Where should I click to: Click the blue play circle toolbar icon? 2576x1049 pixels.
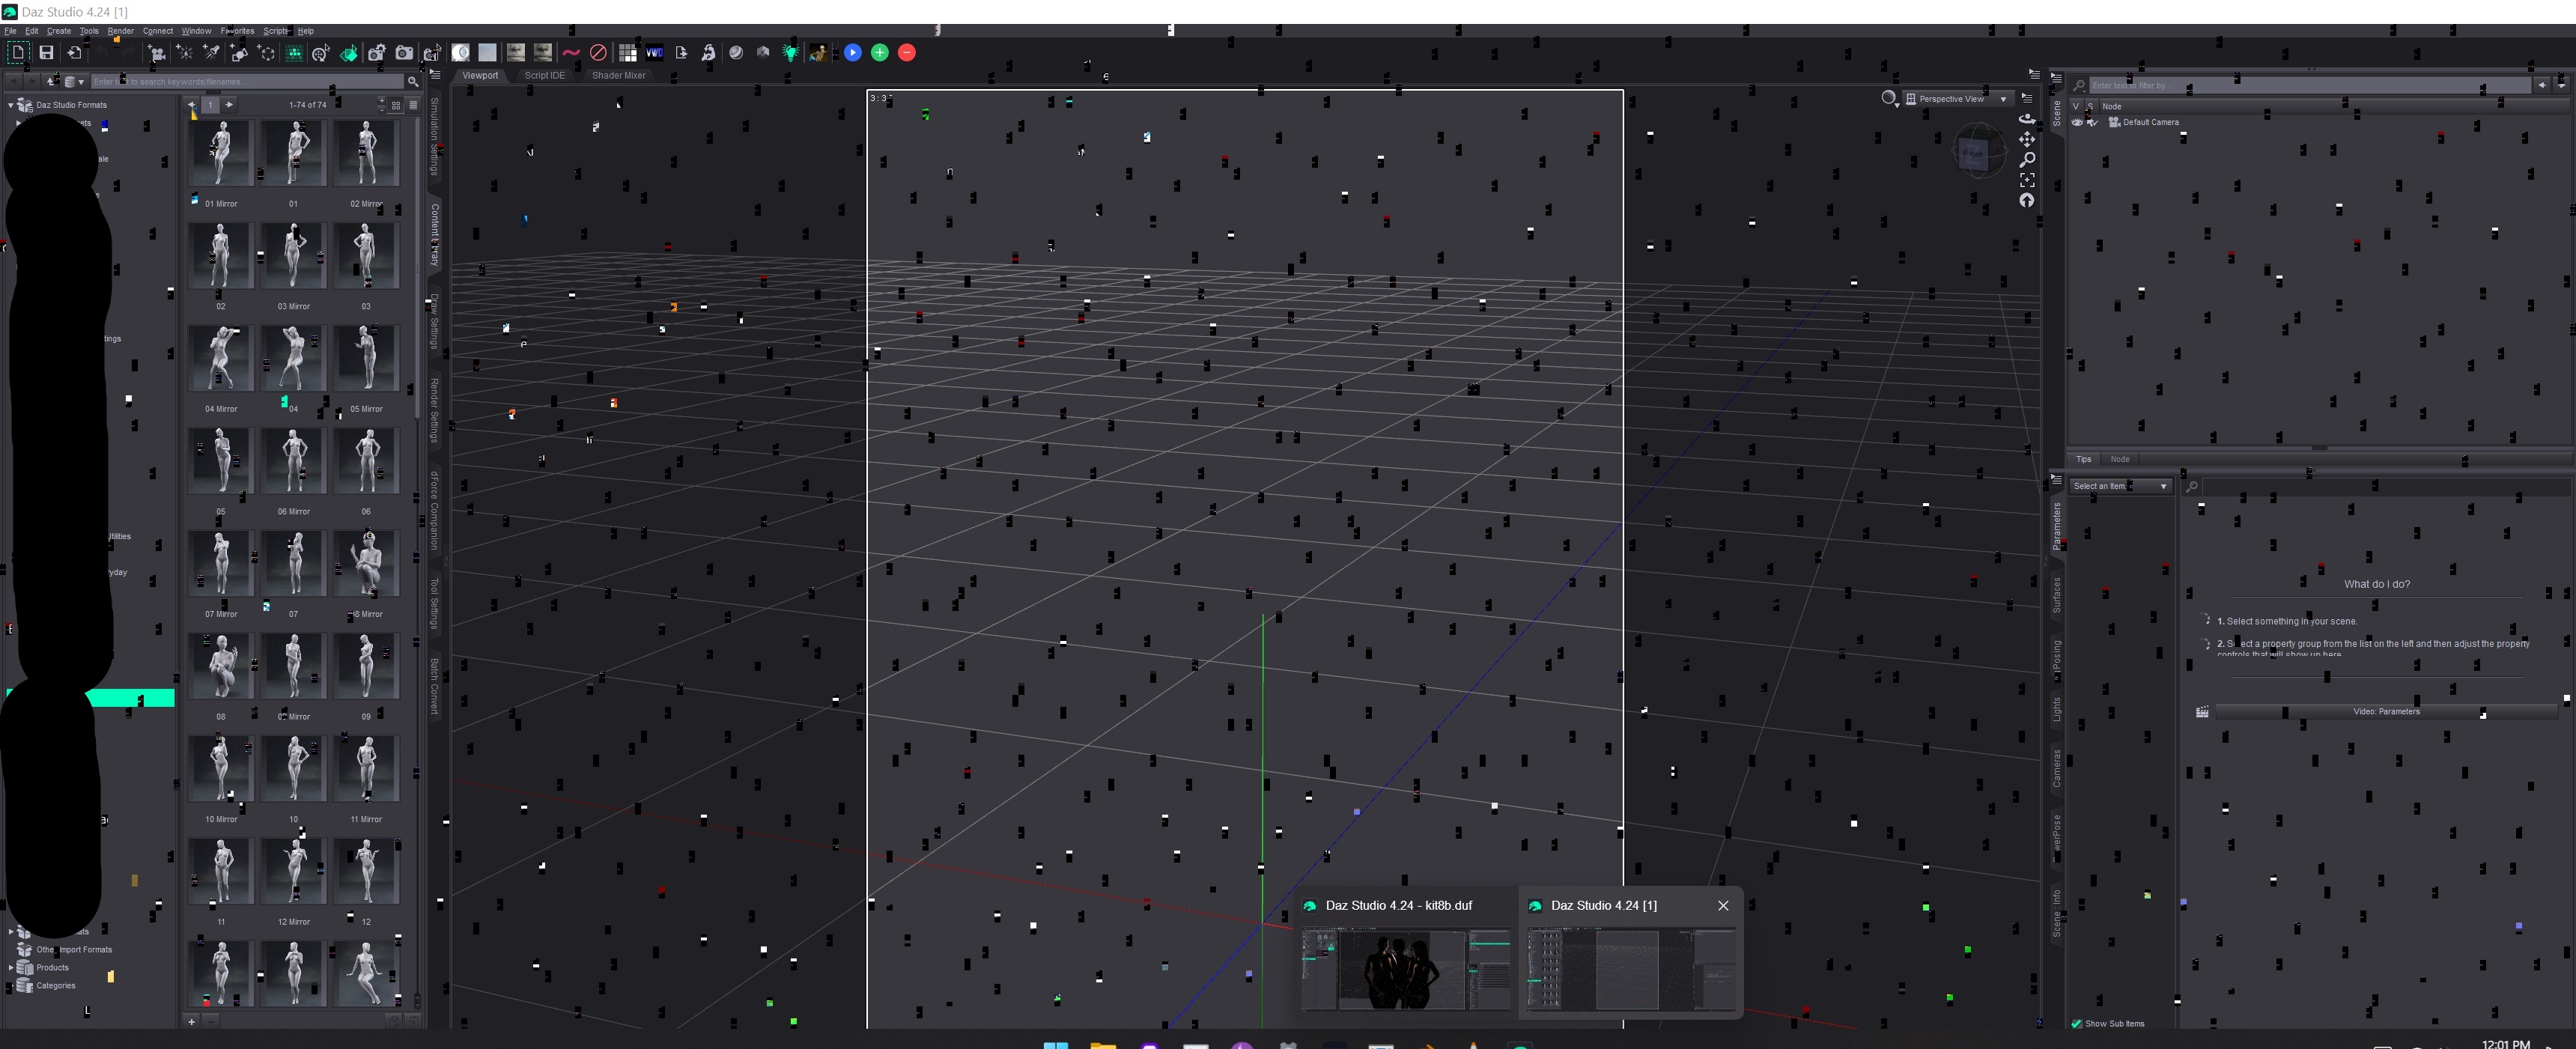point(852,53)
